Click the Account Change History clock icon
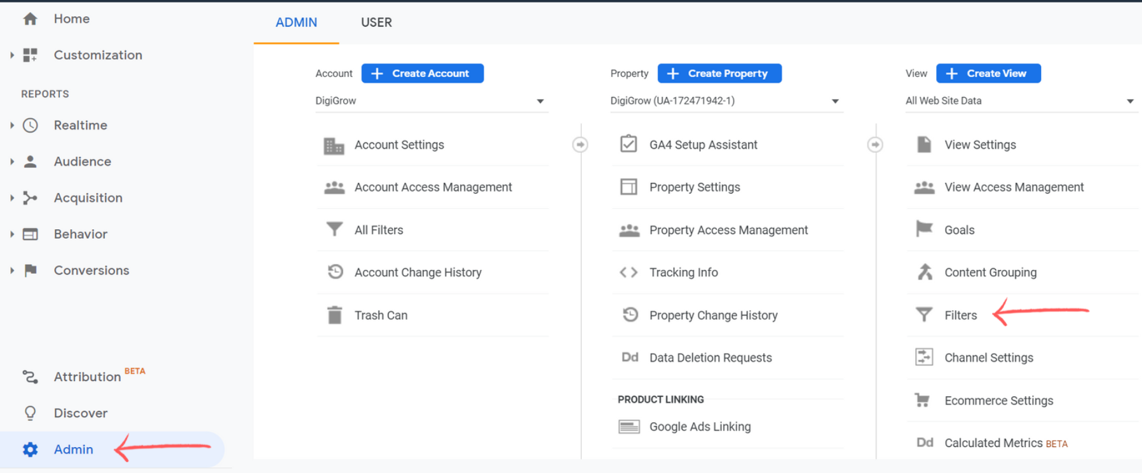Image resolution: width=1142 pixels, height=473 pixels. [x=335, y=272]
